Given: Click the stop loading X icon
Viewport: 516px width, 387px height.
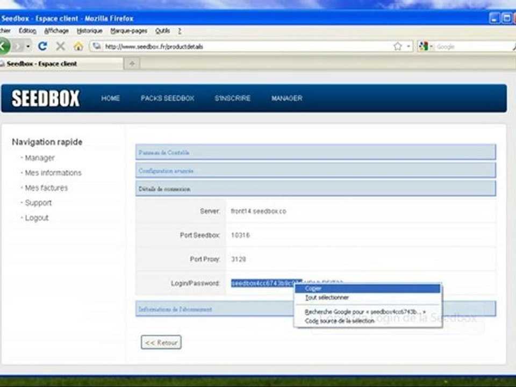Looking at the screenshot, I should point(60,46).
